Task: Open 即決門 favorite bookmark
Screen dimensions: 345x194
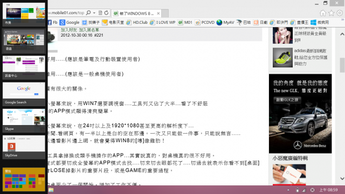Action: [279, 22]
